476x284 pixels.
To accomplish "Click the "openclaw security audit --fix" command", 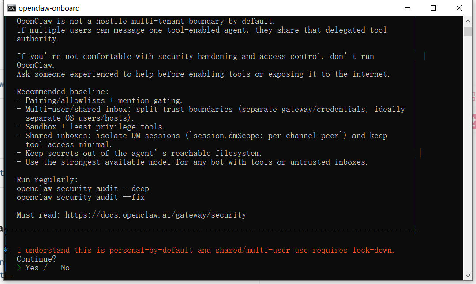I will click(x=81, y=197).
